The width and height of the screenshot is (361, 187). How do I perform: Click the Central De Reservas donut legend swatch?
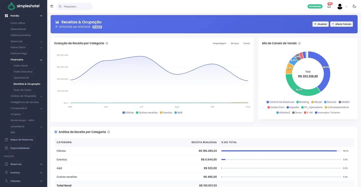(268, 102)
